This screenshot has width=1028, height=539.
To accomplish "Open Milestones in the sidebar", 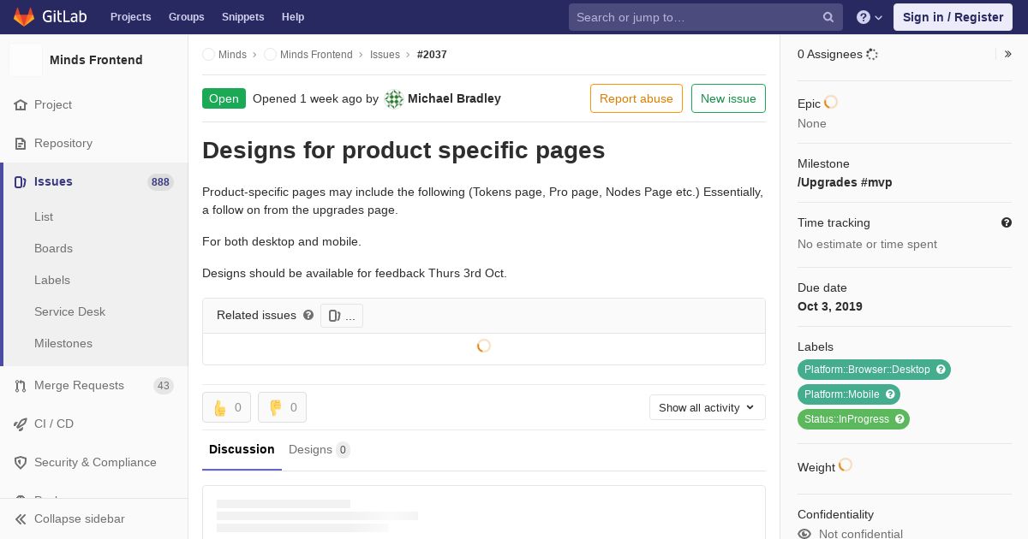I will coord(63,343).
